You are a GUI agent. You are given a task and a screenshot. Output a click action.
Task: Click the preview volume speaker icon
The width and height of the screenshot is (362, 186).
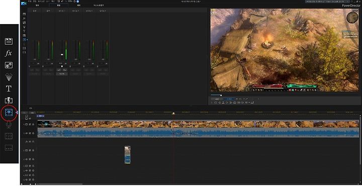242,102
